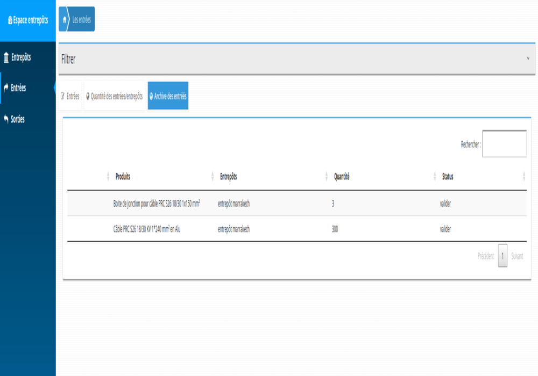Click the sort arrows at the Status column's right edge

tap(523, 177)
